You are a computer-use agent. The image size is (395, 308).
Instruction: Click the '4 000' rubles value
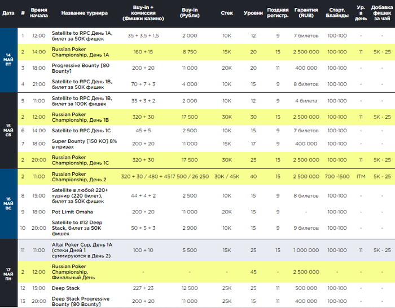click(x=190, y=84)
